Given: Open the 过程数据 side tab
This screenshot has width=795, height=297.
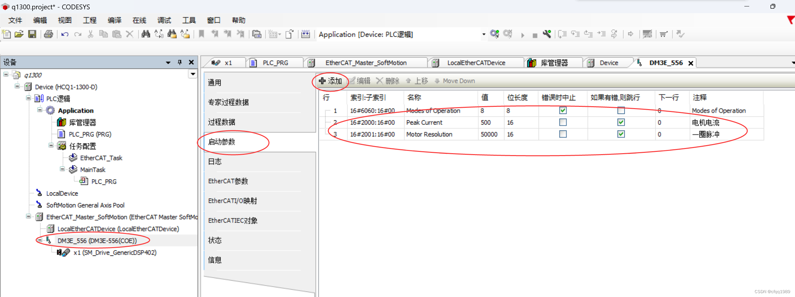Looking at the screenshot, I should click(x=222, y=122).
